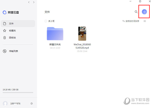153x108 pixels.
Task: Open the WeChat video thumbnail
Action: click(x=82, y=34)
